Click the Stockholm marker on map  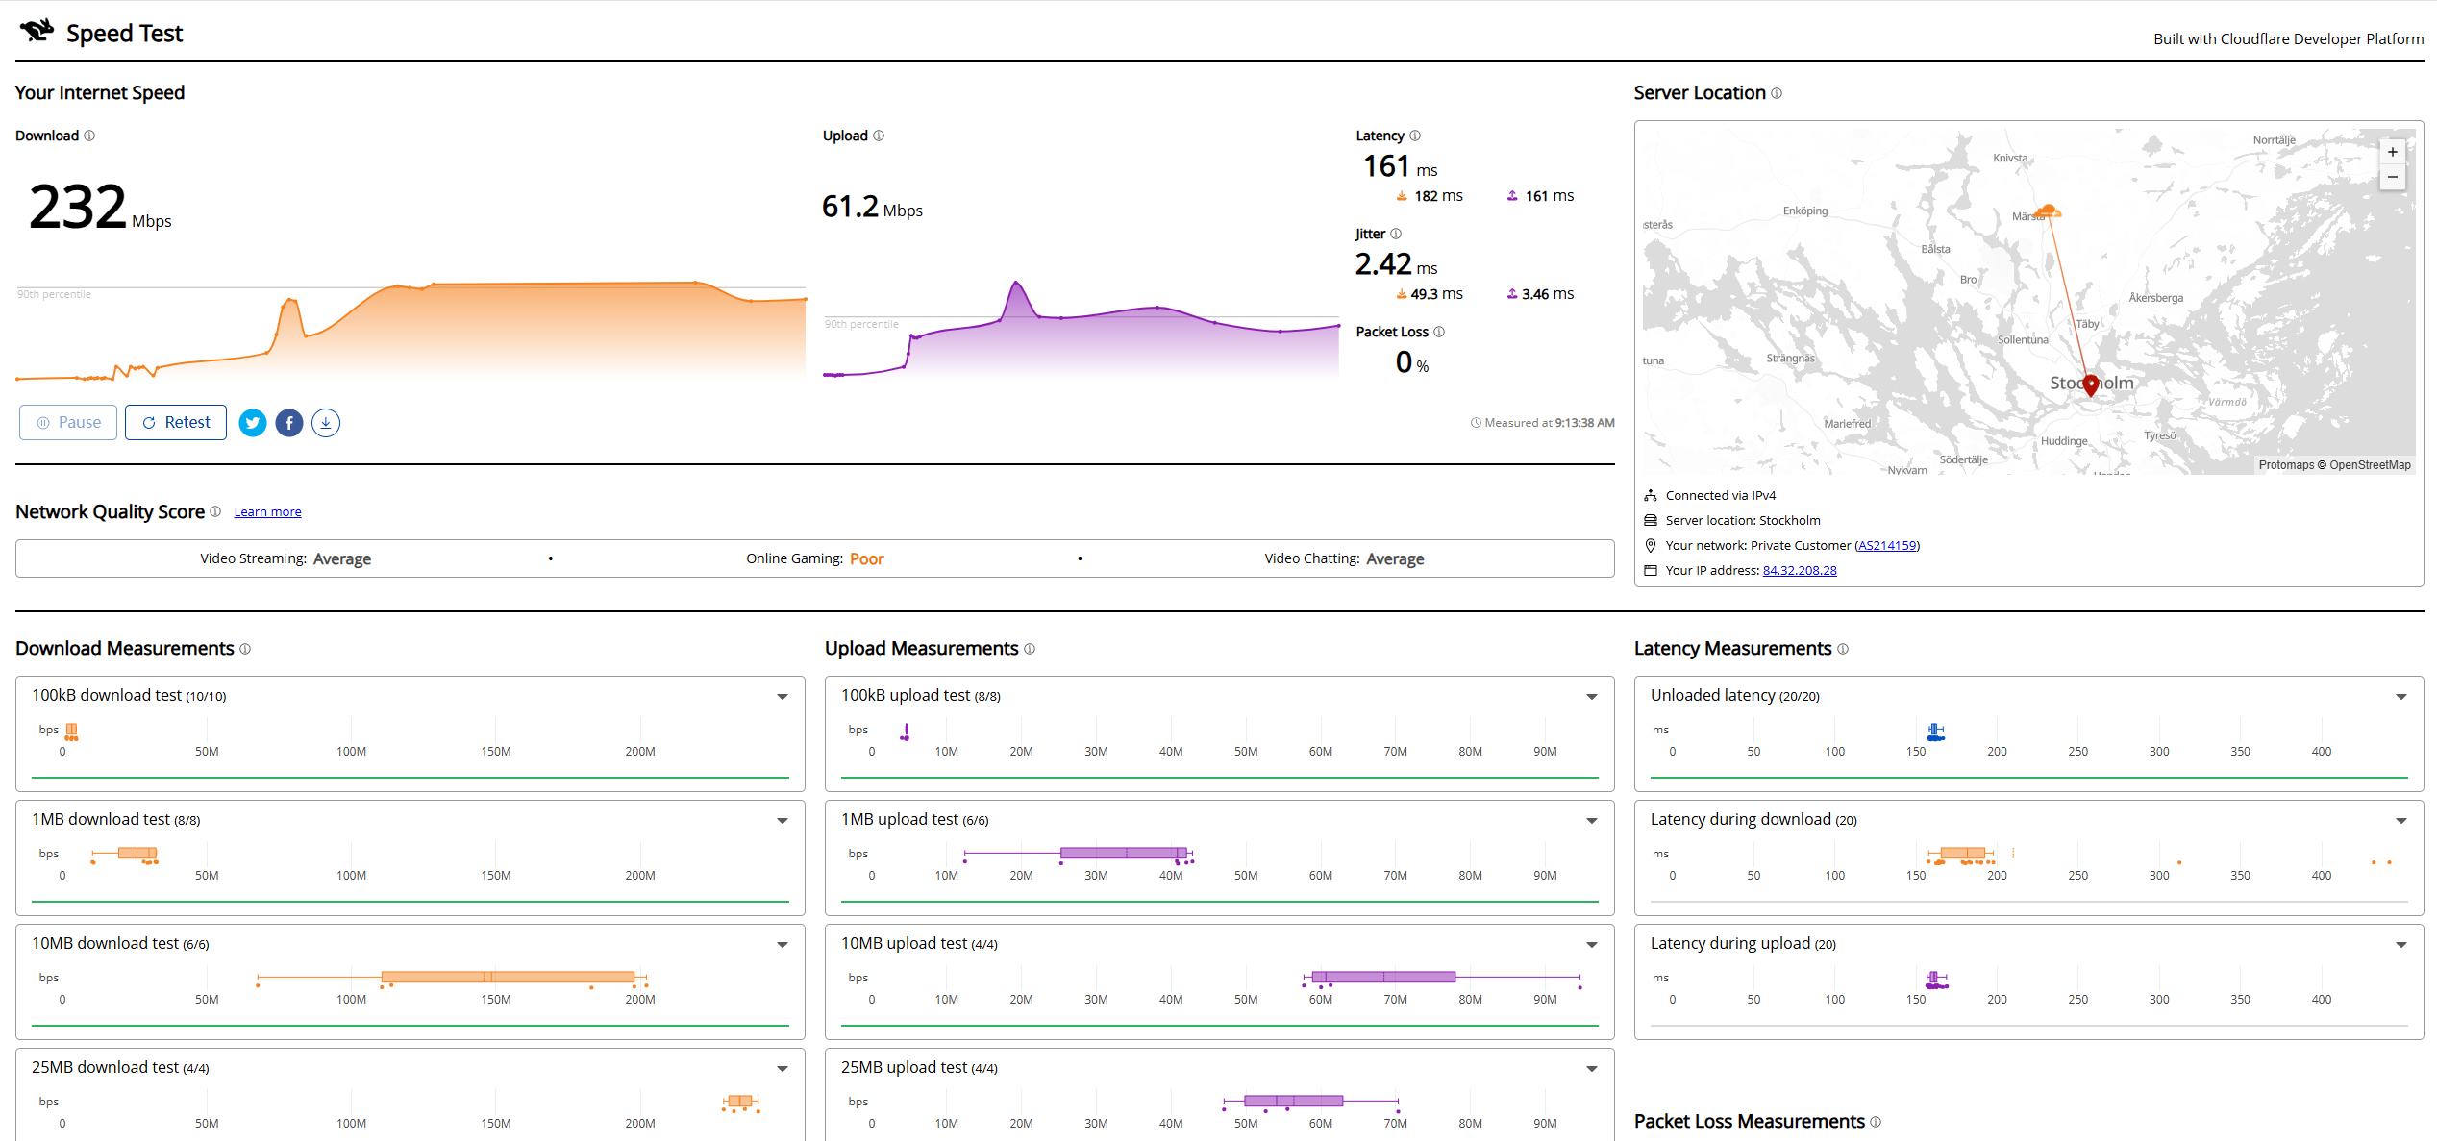pyautogui.click(x=2091, y=384)
